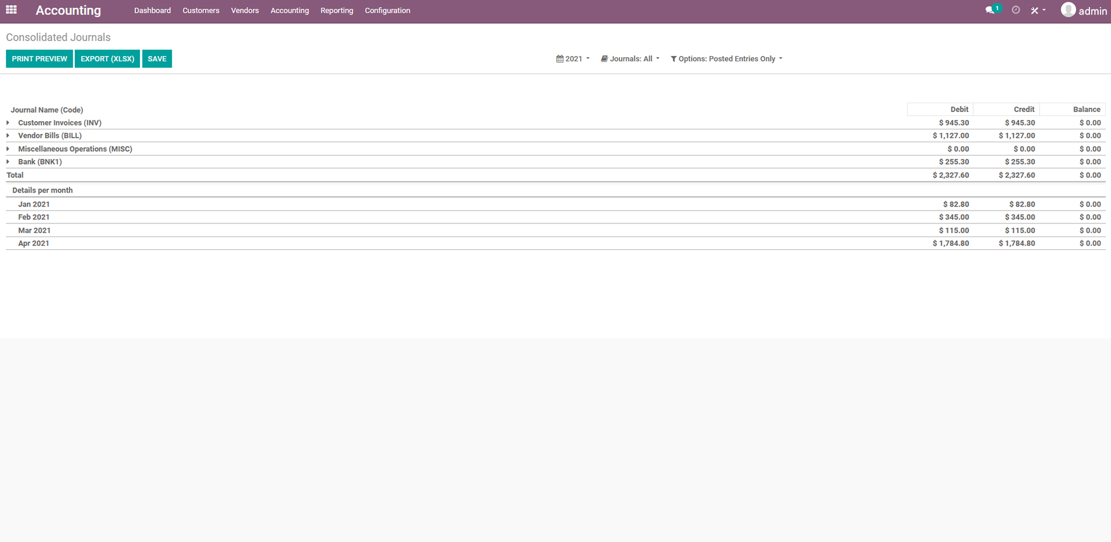Viewport: 1111px width, 542px height.
Task: Open Options: Posted Entries Only dropdown
Action: 726,59
